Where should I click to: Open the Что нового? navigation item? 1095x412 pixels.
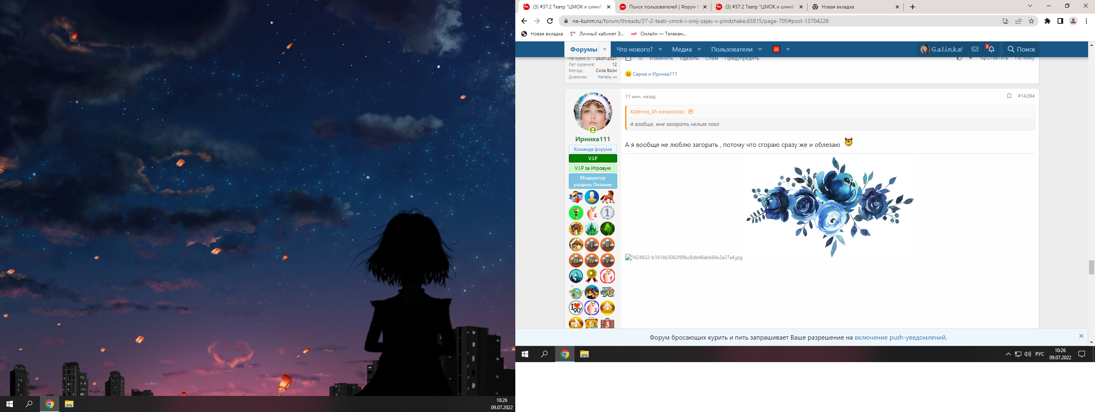(634, 49)
